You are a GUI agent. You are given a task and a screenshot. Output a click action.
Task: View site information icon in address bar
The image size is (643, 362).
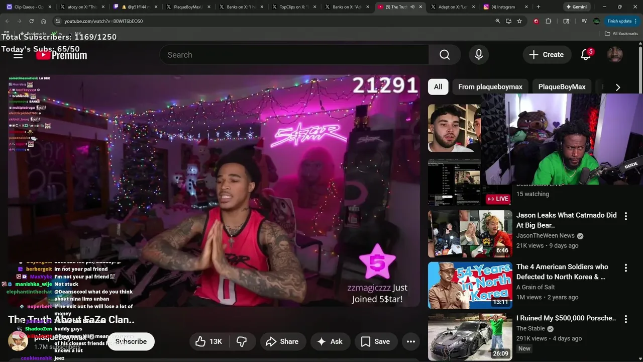tap(58, 21)
